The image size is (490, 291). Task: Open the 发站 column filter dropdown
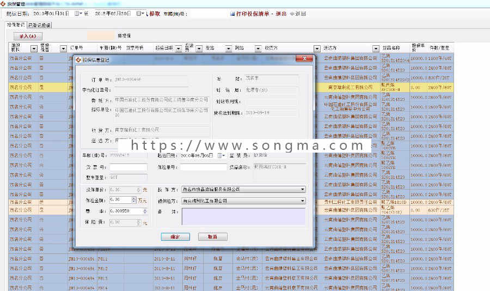coord(229,48)
